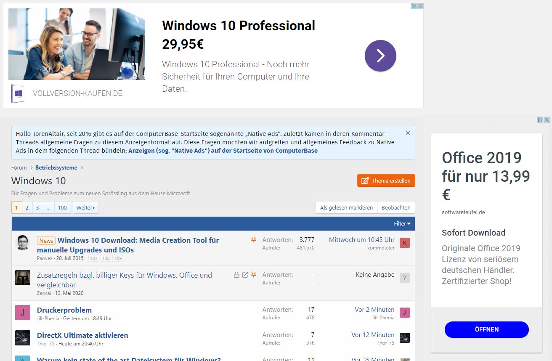Click Windows 10 Professional 29,95€ ad headline
The width and height of the screenshot is (552, 361).
coord(239,35)
